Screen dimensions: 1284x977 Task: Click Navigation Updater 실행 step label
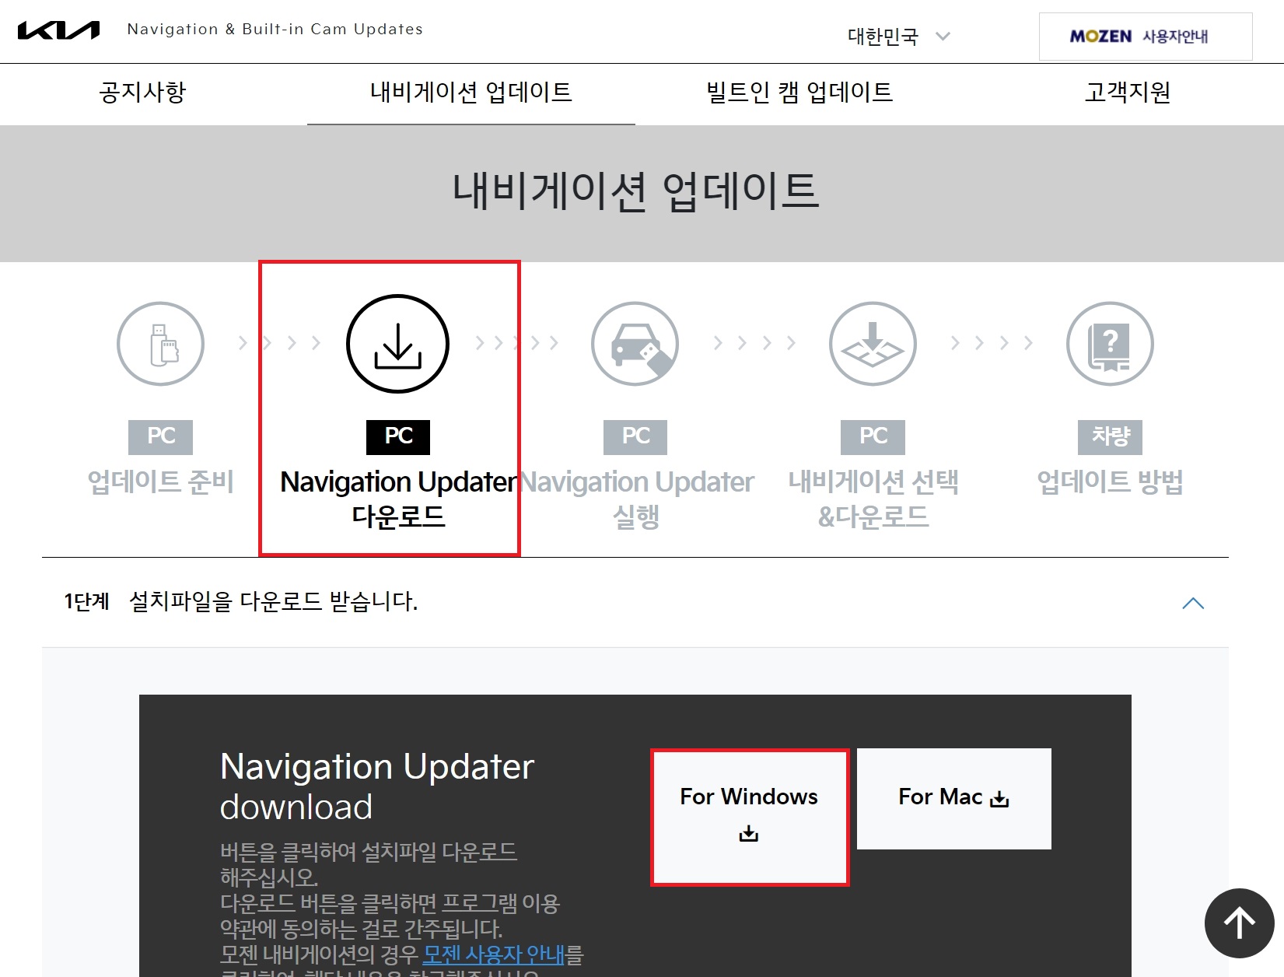[x=636, y=499]
